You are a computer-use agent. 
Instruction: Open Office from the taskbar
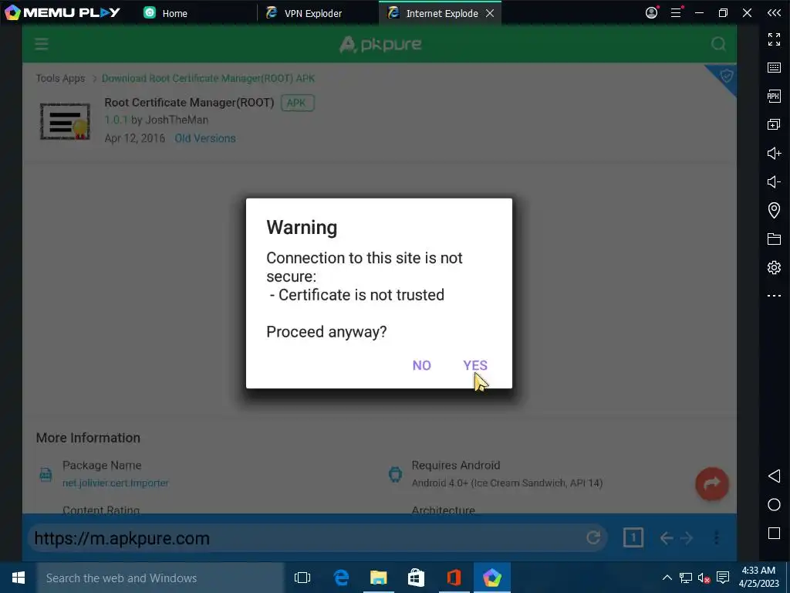454,578
